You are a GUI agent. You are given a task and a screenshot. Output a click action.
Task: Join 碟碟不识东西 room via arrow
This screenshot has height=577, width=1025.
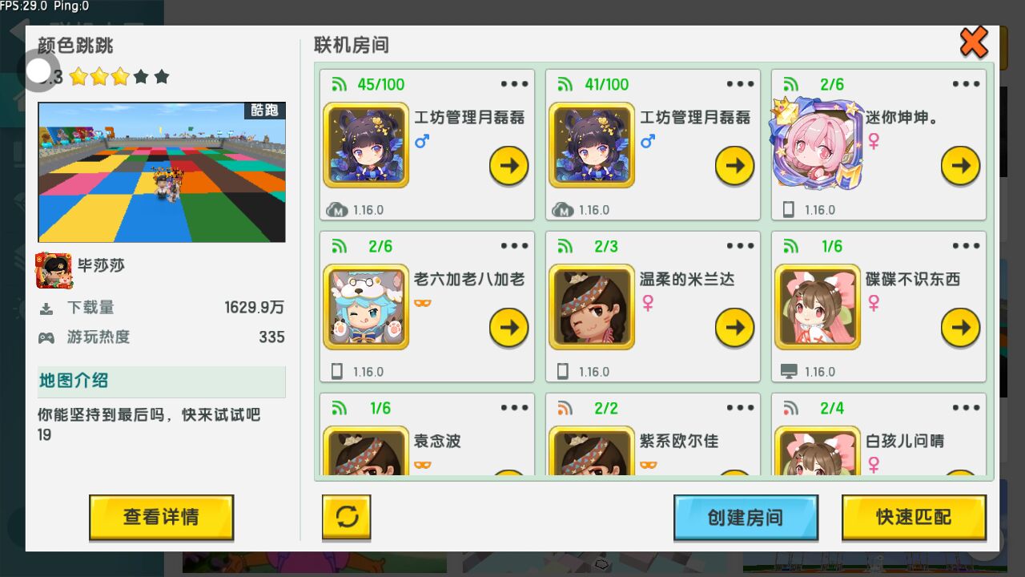(x=961, y=328)
